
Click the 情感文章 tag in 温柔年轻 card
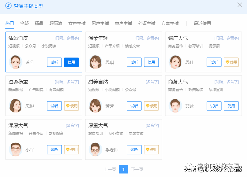pos(133,46)
